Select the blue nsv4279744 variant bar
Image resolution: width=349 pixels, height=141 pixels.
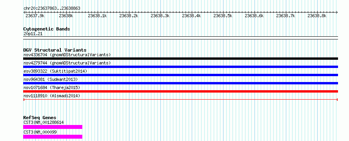click(x=180, y=67)
